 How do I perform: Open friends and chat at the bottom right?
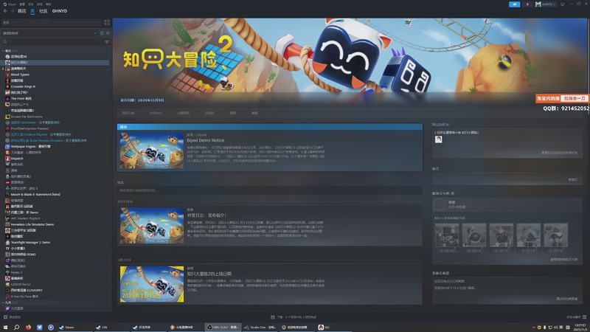(x=577, y=317)
